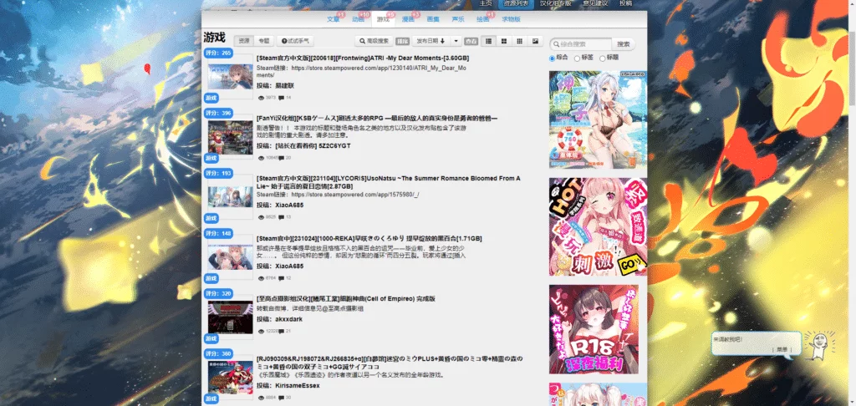Click 游戏 tag badge under ATRI thumbnail
Screen dimensions: 856x406
[211, 98]
